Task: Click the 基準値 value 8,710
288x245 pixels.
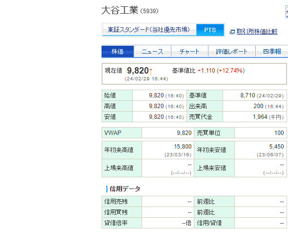Action: (248, 95)
